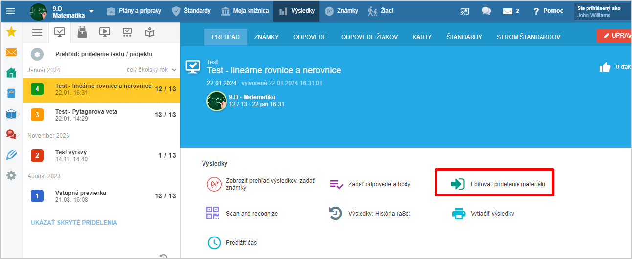Select the Výsledky top navigation item

click(x=296, y=11)
